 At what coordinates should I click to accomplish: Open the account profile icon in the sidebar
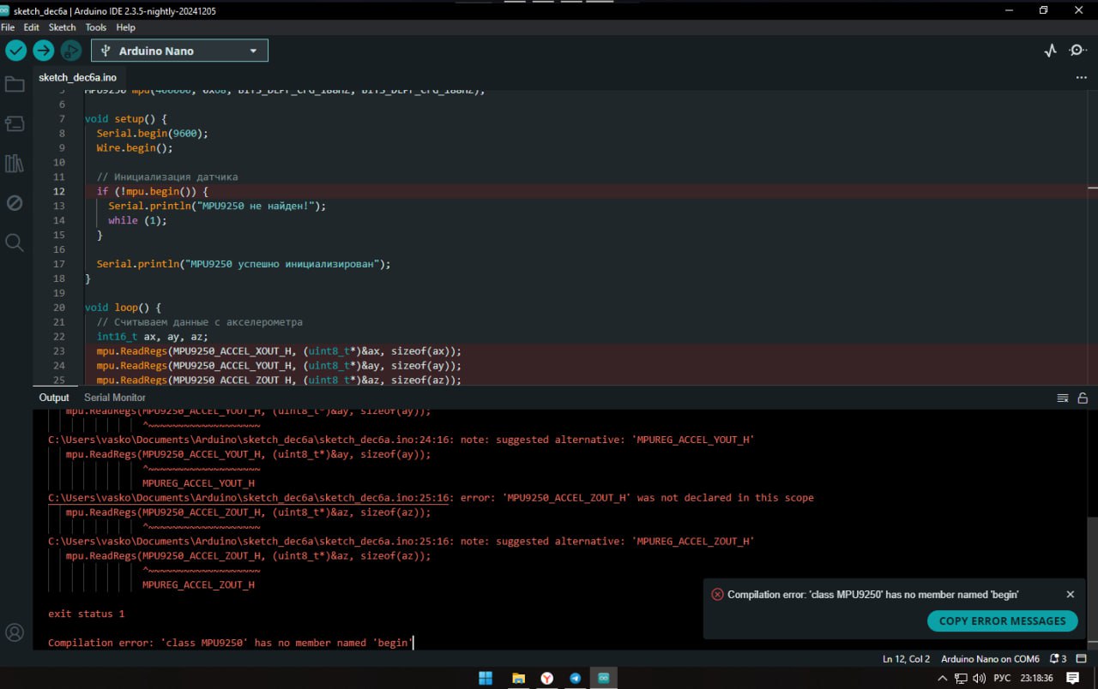pyautogui.click(x=15, y=632)
